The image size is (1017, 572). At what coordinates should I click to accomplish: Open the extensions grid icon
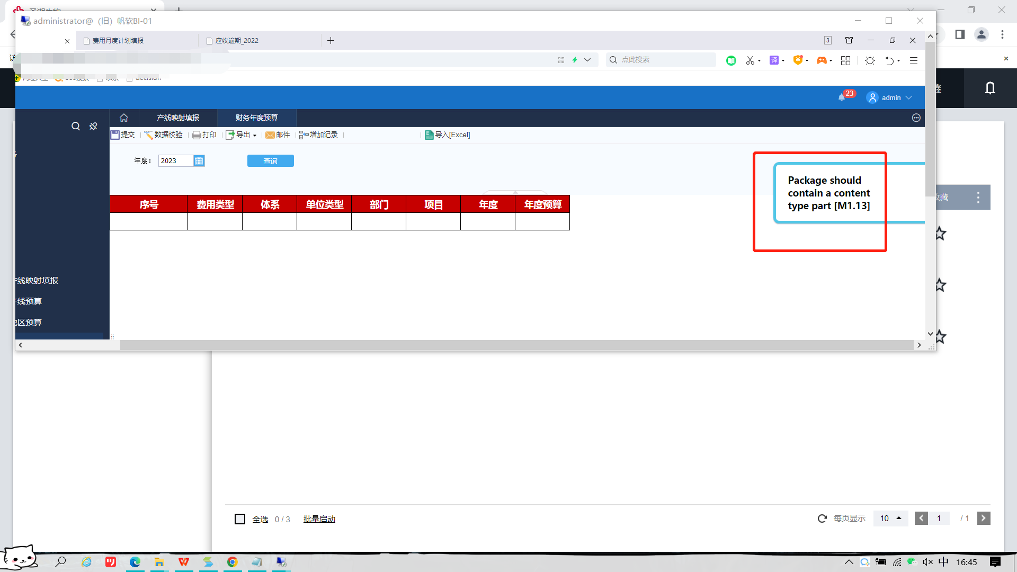pyautogui.click(x=845, y=60)
